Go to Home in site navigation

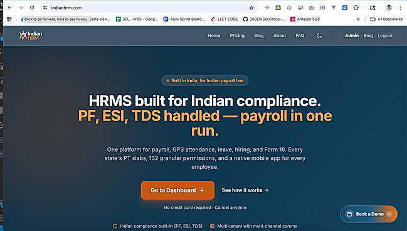214,36
